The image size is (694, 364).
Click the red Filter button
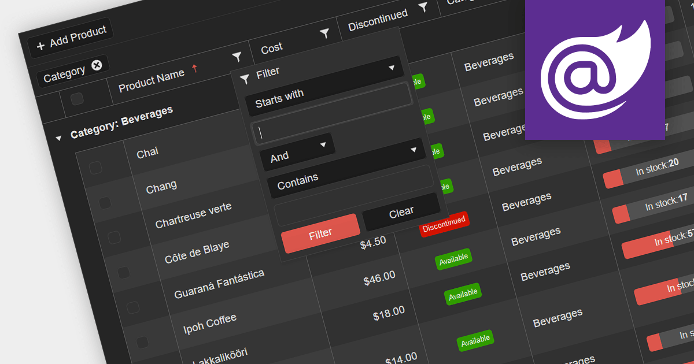[x=320, y=233]
